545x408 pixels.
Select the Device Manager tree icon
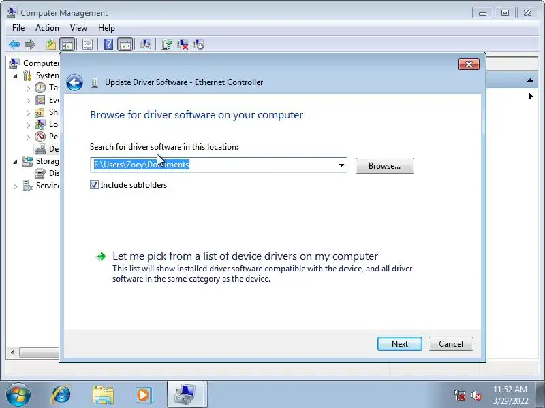[40, 149]
